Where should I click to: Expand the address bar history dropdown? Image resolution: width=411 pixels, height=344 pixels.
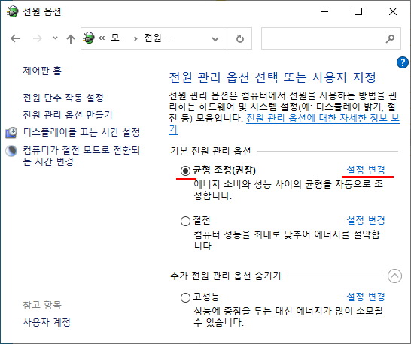[x=215, y=39]
